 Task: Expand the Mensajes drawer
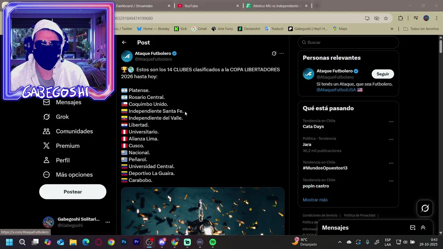point(423,228)
